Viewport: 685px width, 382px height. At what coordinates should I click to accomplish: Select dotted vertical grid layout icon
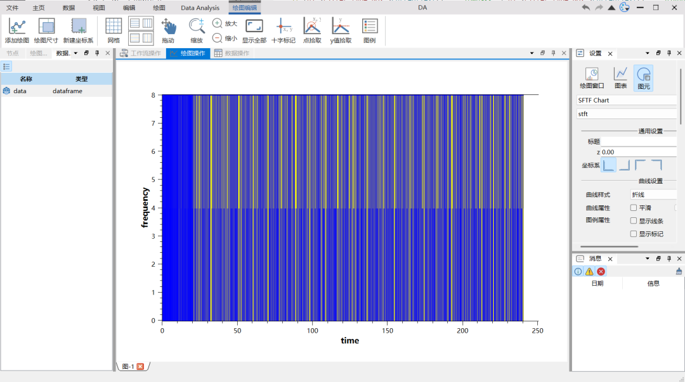(148, 38)
